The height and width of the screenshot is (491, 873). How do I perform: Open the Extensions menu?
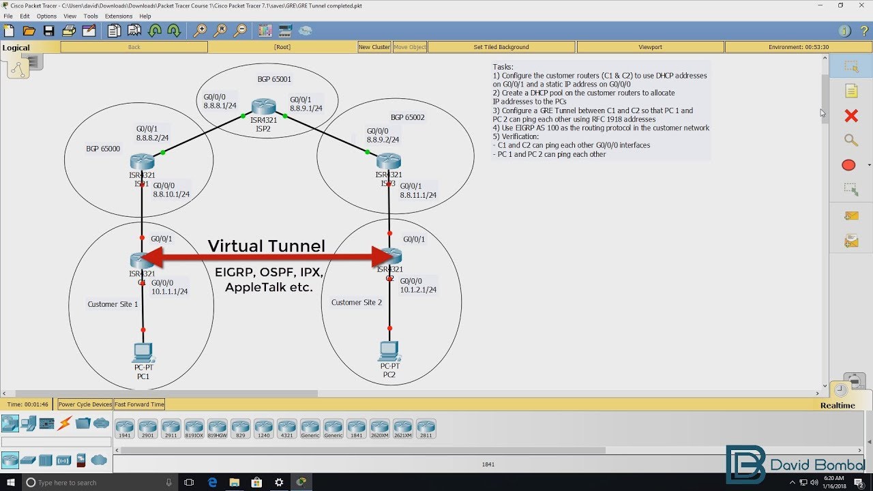(119, 16)
